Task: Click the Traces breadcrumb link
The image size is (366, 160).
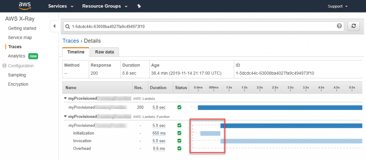Action: point(71,41)
